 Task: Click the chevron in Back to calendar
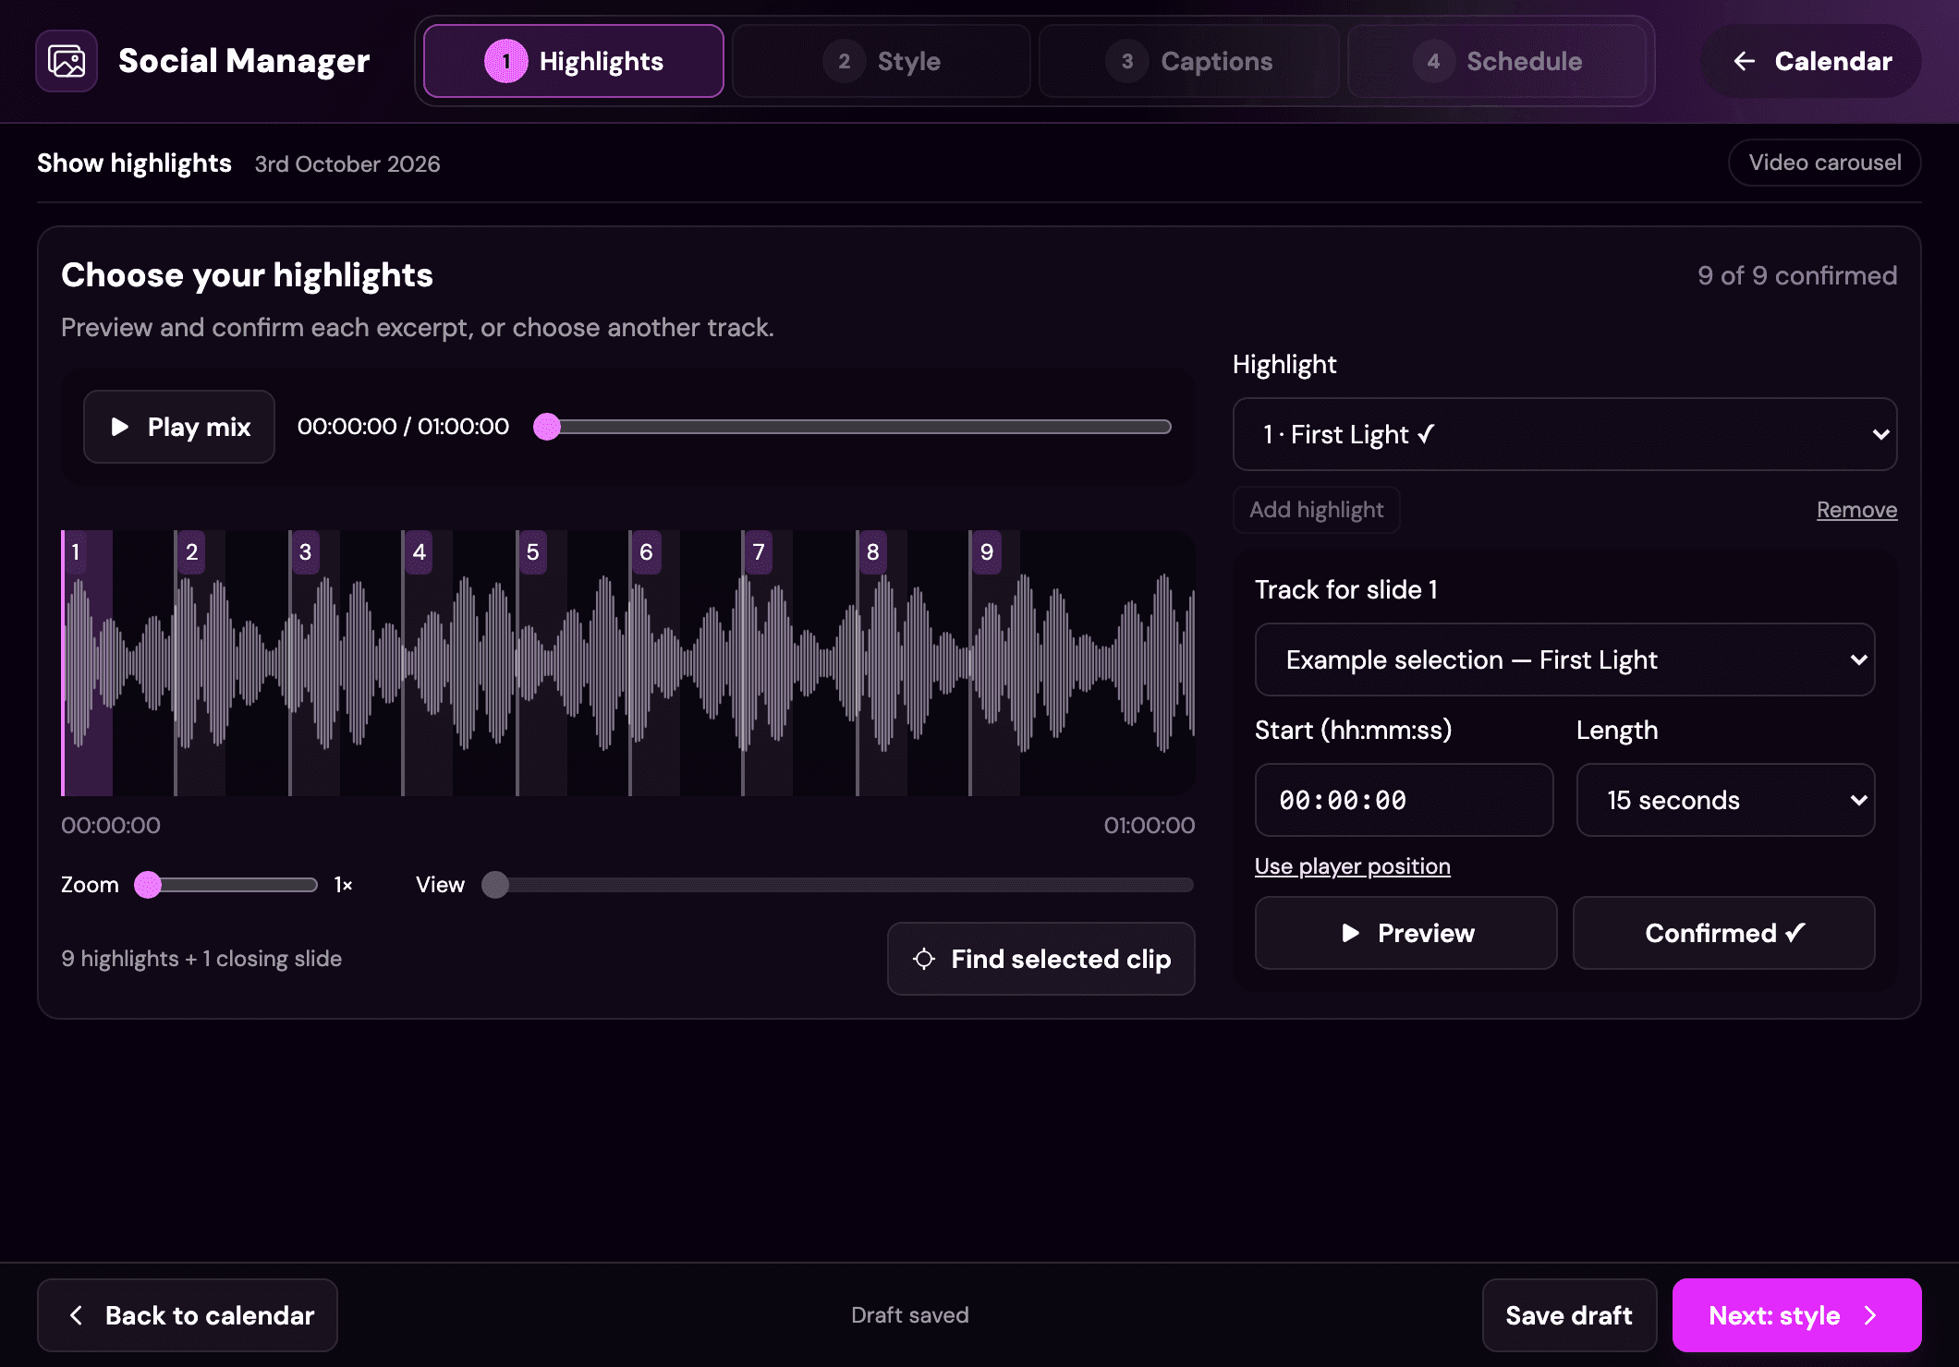click(x=77, y=1315)
